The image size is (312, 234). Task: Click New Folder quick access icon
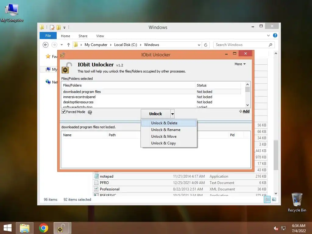coord(59,27)
